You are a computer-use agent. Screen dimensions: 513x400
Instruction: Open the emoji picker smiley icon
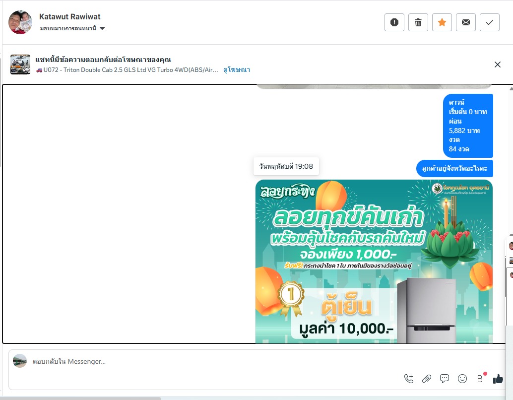(x=462, y=379)
